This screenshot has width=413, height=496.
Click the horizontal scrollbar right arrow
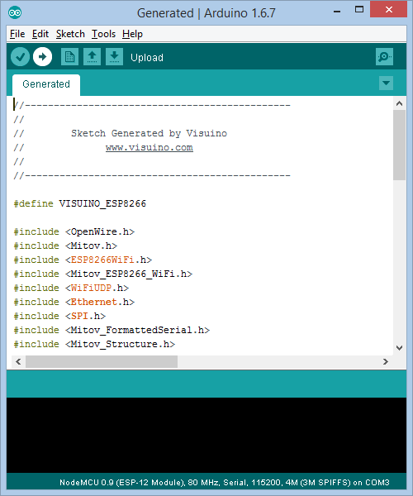386,361
